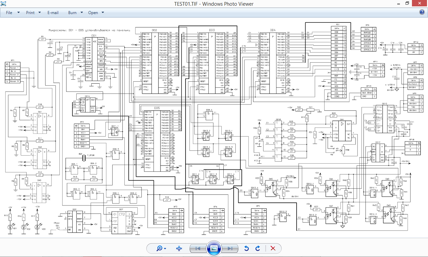The width and height of the screenshot is (428, 257).
Task: Click the E-mail button
Action: 53,13
